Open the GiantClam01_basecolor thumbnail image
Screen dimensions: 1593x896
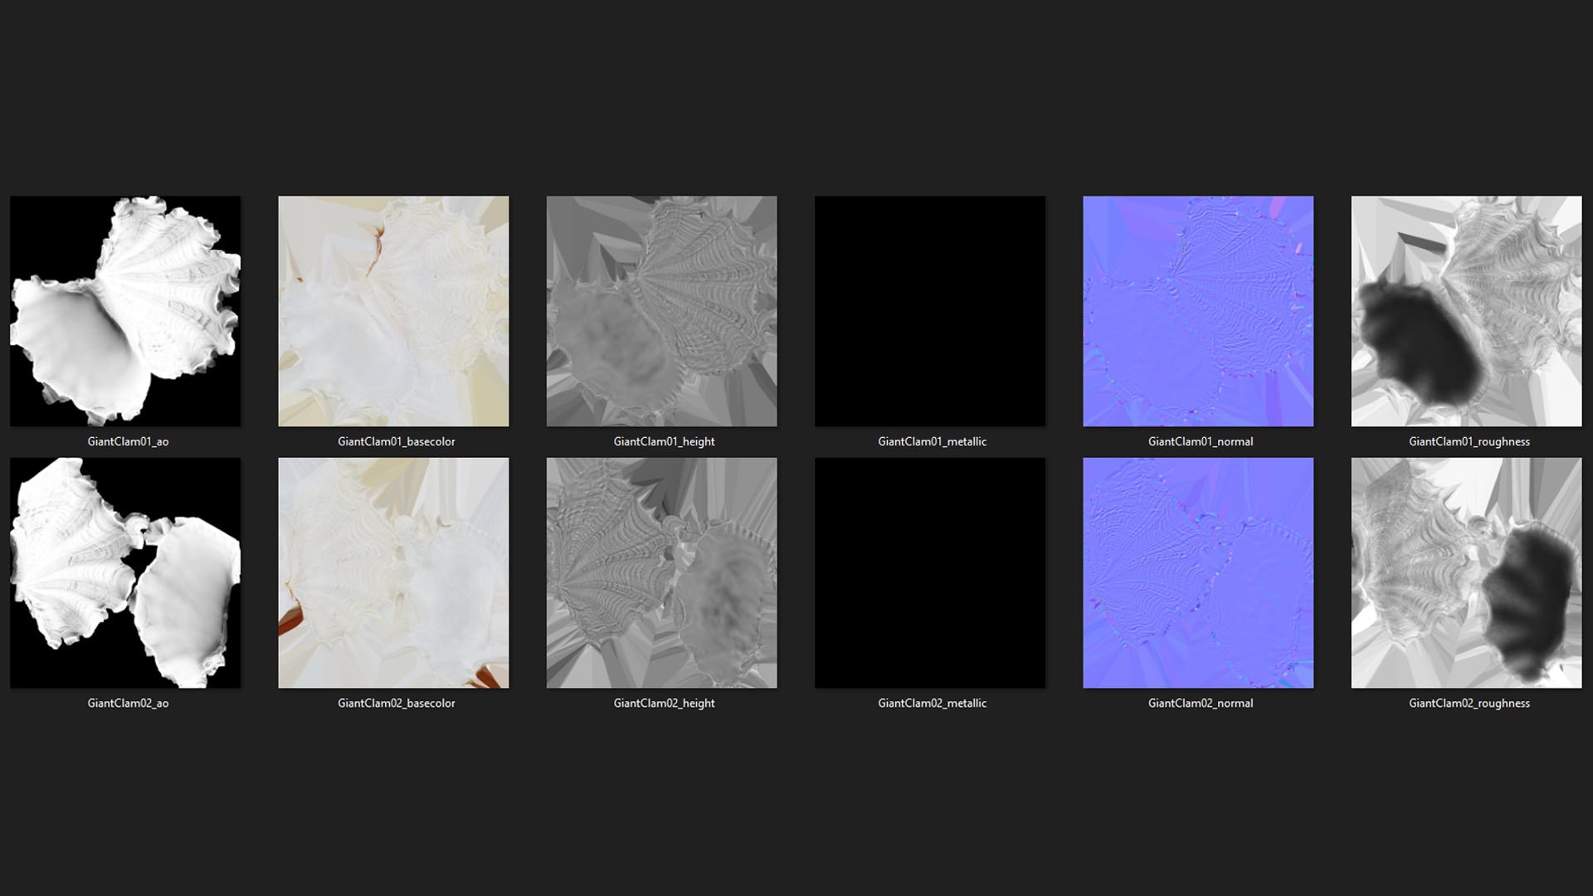tap(393, 311)
